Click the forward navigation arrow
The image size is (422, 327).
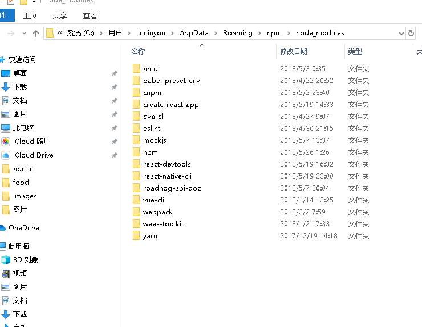tap(11, 34)
